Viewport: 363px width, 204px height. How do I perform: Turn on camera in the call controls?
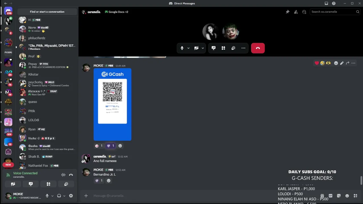pyautogui.click(x=196, y=48)
